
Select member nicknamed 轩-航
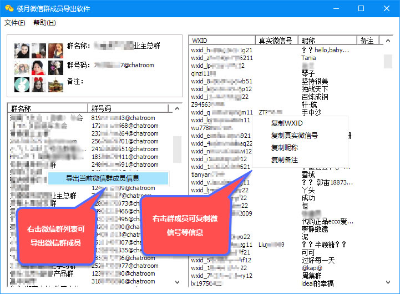tap(309, 104)
